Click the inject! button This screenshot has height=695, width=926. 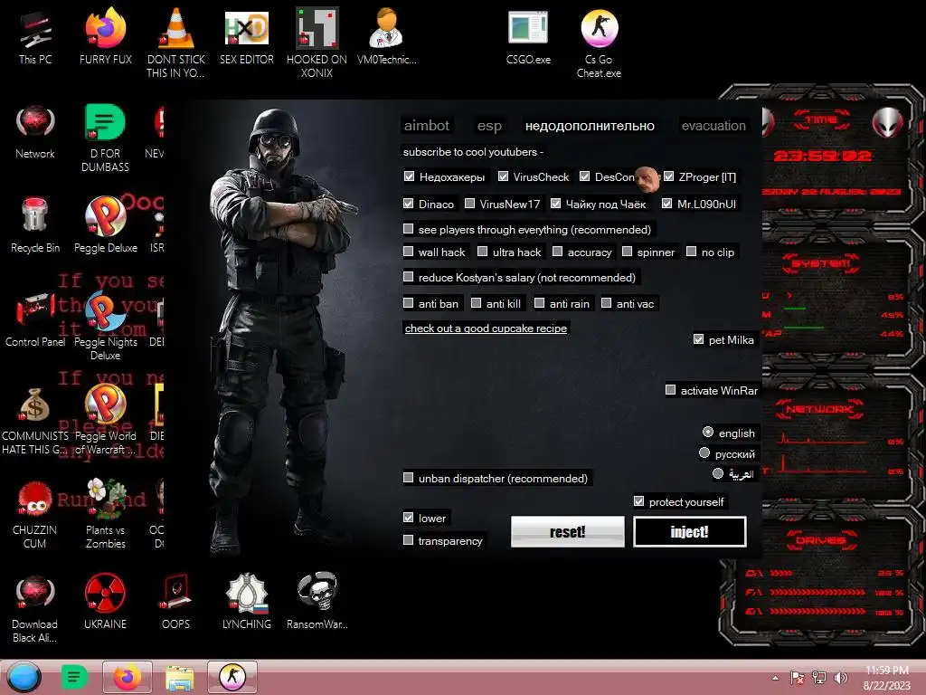pyautogui.click(x=689, y=531)
